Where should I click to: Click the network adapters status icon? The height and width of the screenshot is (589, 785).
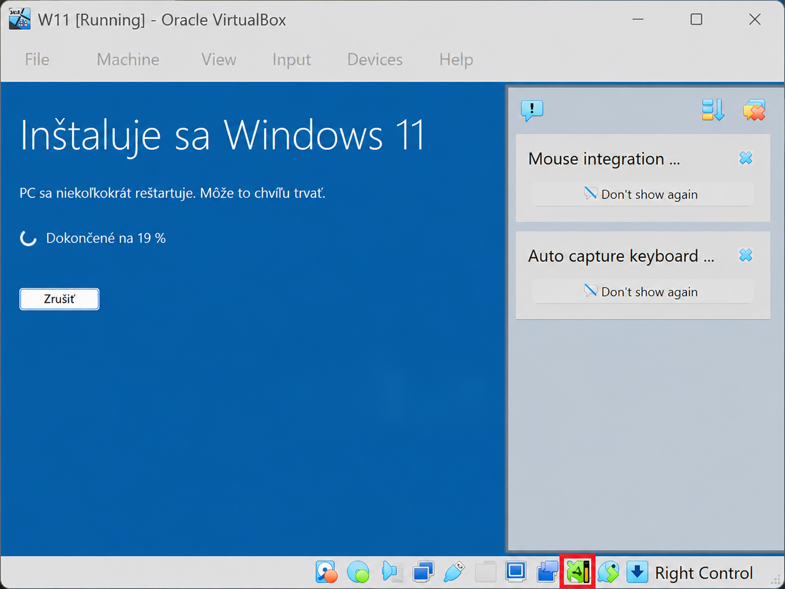point(423,572)
